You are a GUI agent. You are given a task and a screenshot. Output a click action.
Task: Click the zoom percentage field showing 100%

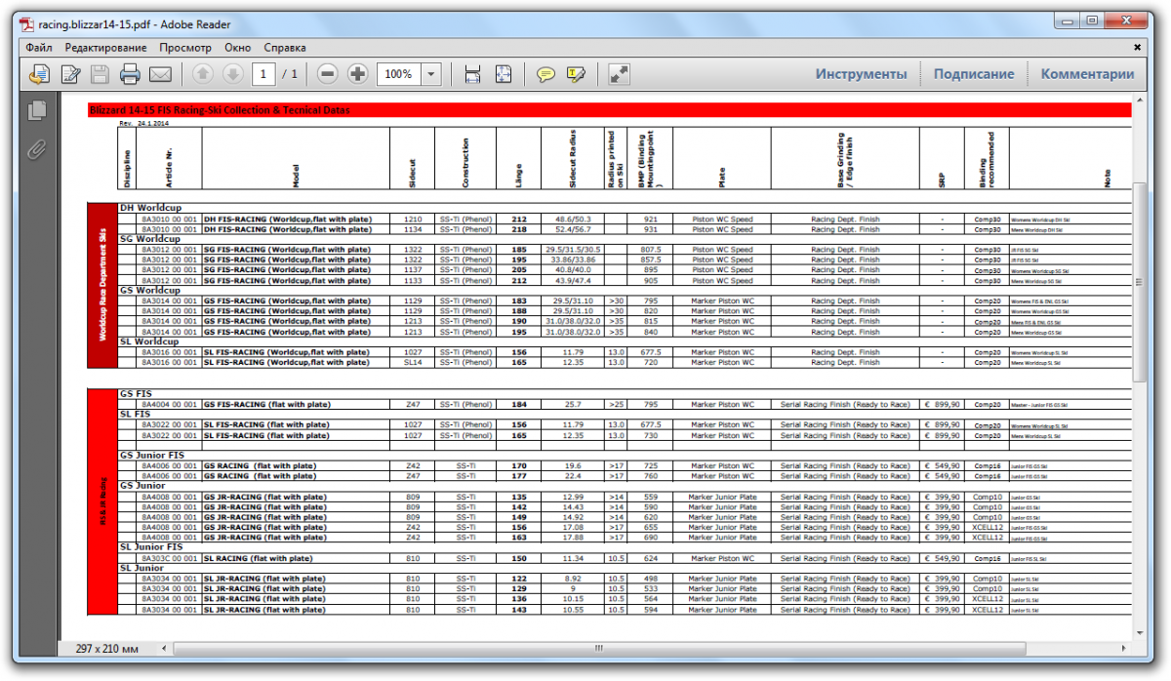click(x=398, y=74)
